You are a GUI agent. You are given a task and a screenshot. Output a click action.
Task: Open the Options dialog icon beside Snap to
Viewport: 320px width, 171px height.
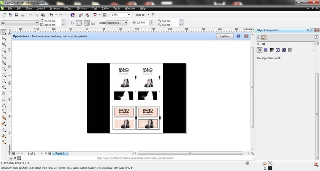[153, 15]
